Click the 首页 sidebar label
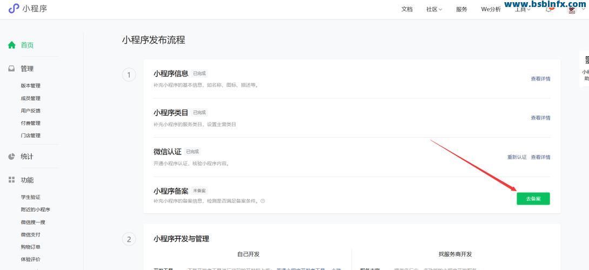This screenshot has height=270, width=589. coord(27,45)
